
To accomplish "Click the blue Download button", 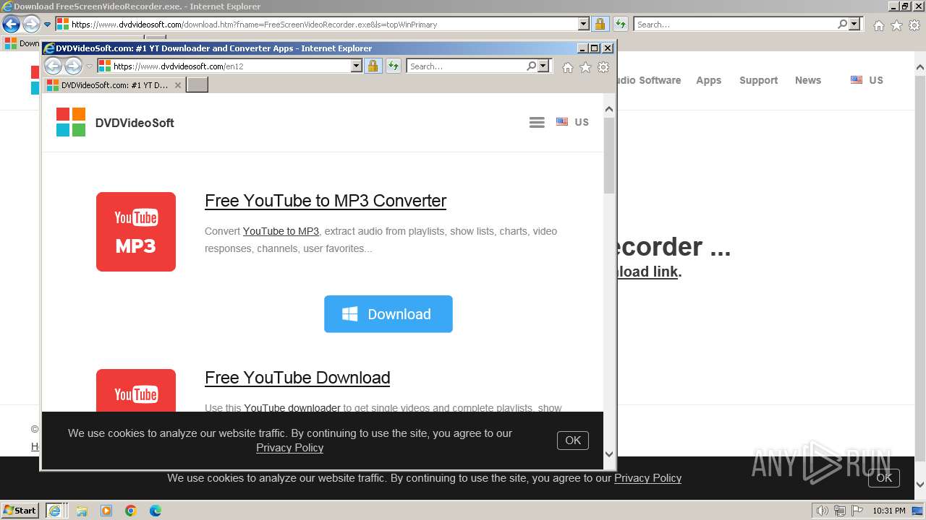I will click(388, 314).
